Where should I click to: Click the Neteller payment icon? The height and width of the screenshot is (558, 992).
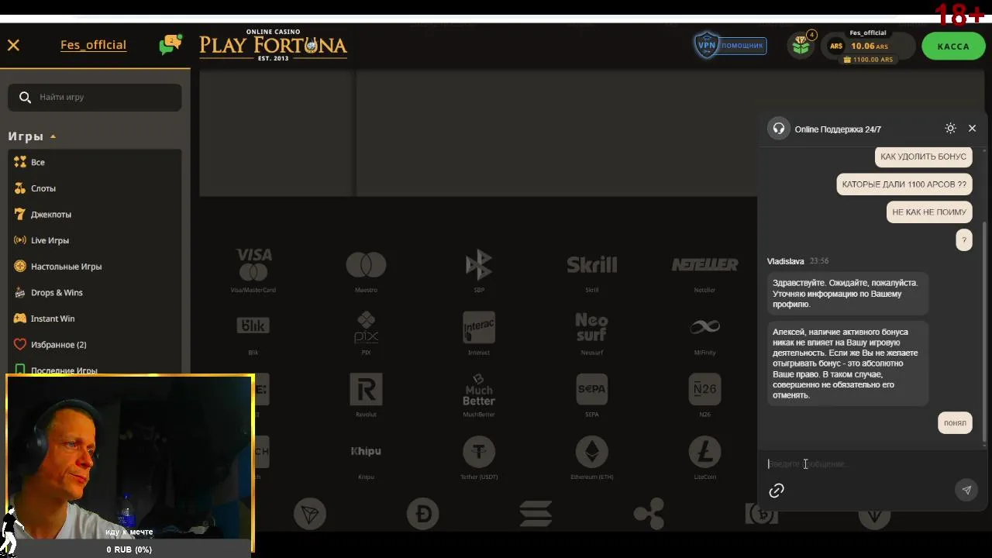click(x=704, y=265)
